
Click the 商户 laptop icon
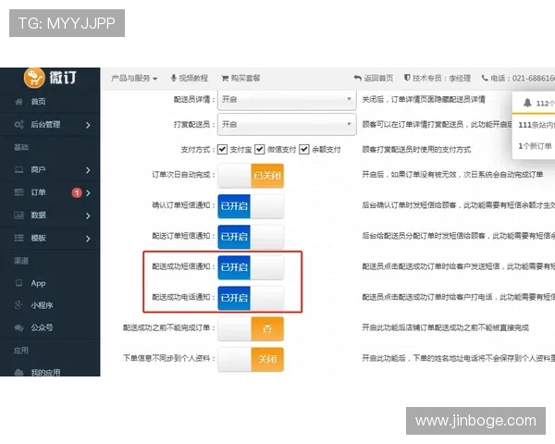18,170
